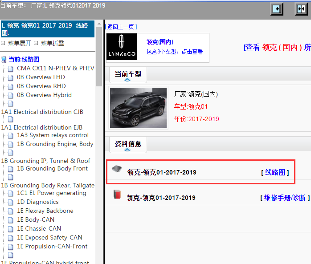This screenshot has width=311, height=264.
Task: Click the 厂家:领克(国内) text
Action: tap(196, 94)
